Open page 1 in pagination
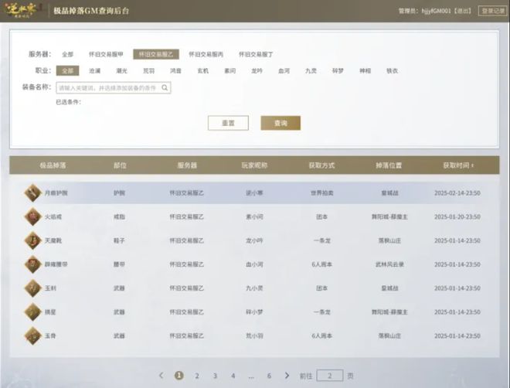Screen dimensions: 510x388 click(x=179, y=376)
